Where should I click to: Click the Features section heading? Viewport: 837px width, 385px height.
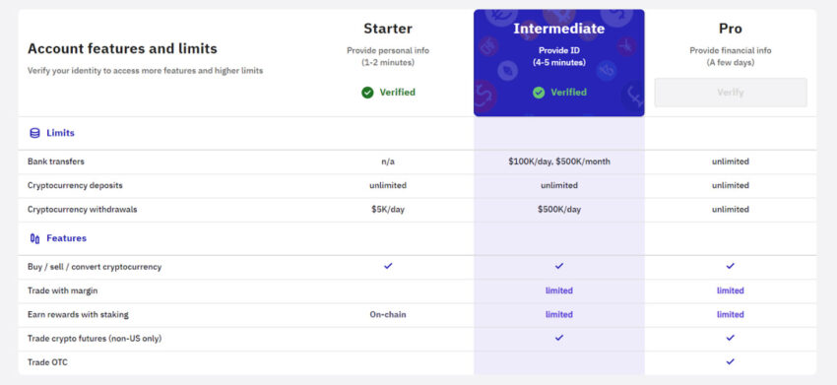coord(66,238)
